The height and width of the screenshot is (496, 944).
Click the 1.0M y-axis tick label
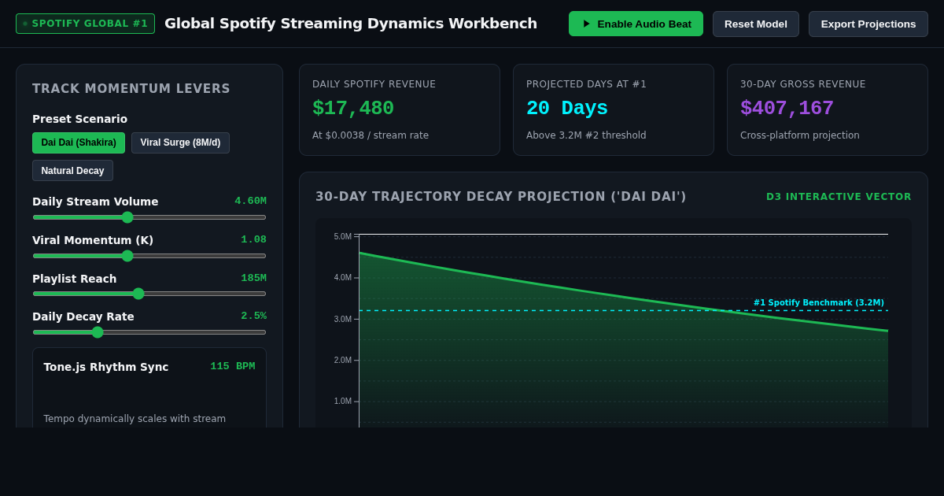coord(343,402)
